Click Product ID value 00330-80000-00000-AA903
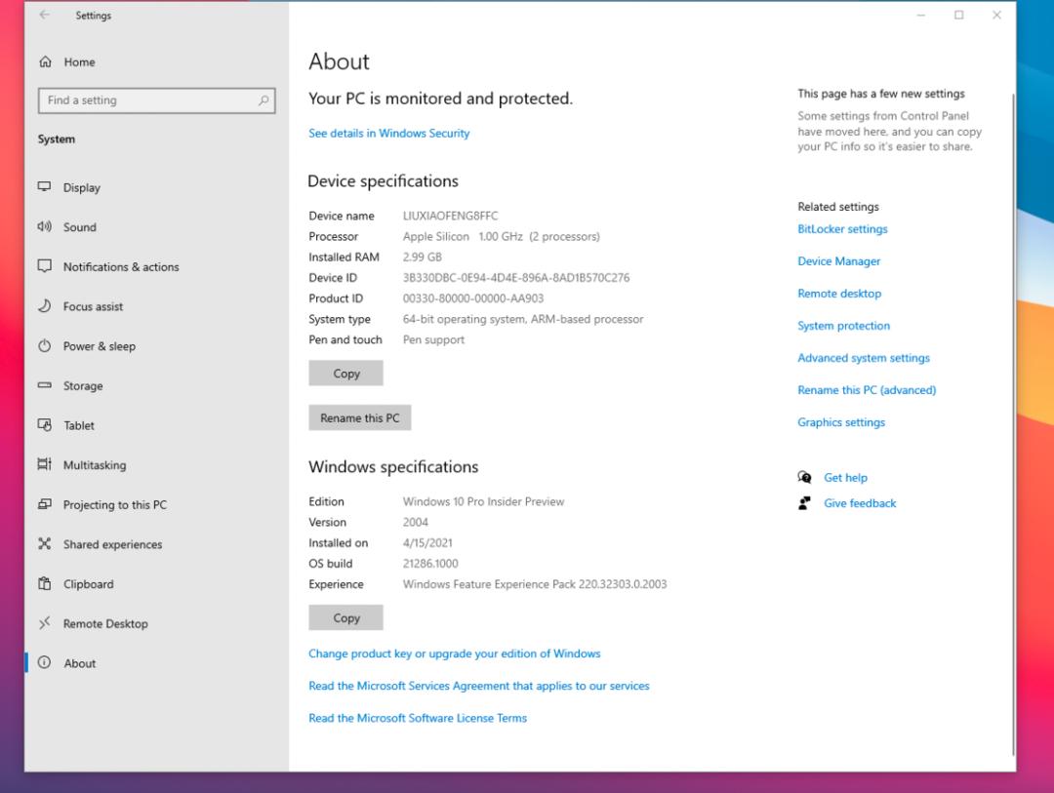Screen dimensions: 1054x793 tap(473, 298)
